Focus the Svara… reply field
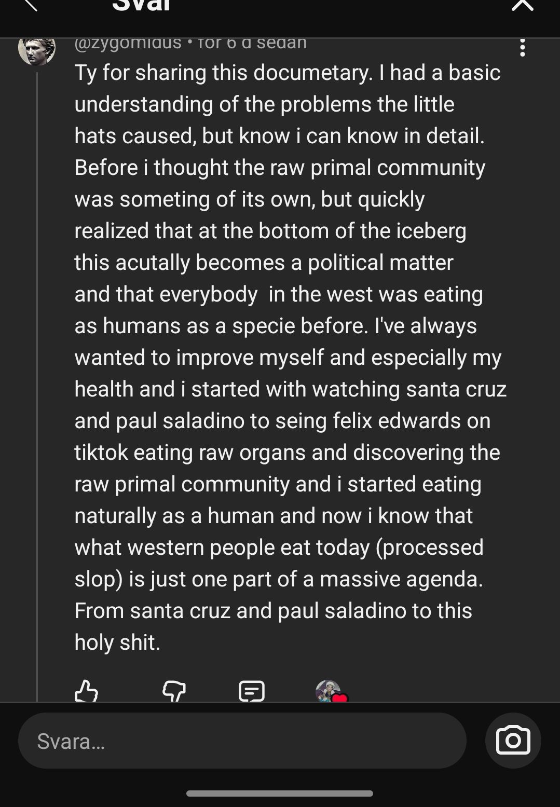Viewport: 560px width, 807px height. point(242,741)
